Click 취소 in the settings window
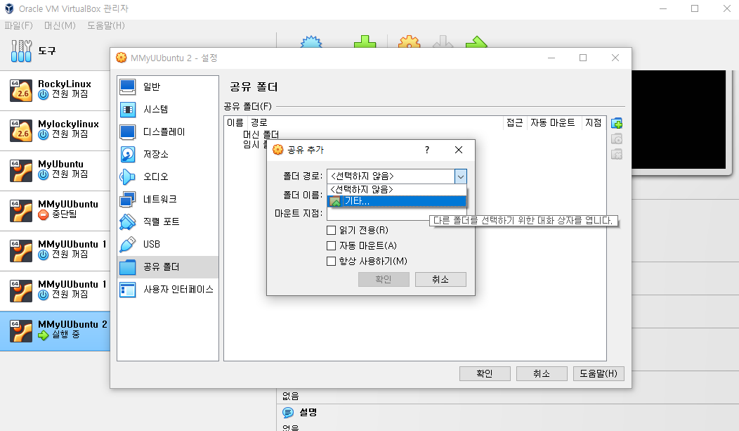The image size is (739, 431). coord(542,373)
